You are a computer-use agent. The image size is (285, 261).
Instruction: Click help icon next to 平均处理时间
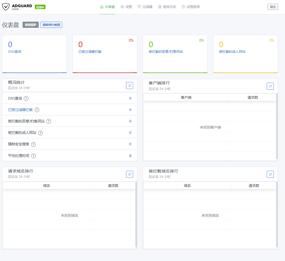33,156
